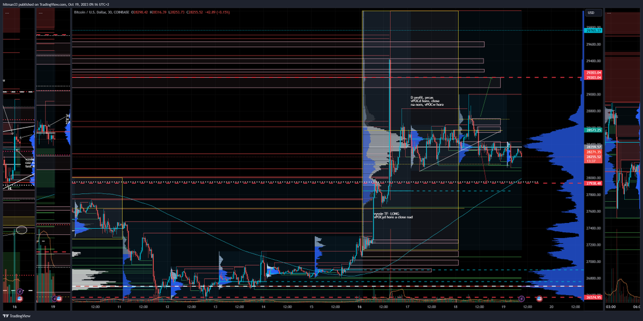Click the 28800.00 tick on price scale
This screenshot has width=643, height=321.
[x=594, y=111]
